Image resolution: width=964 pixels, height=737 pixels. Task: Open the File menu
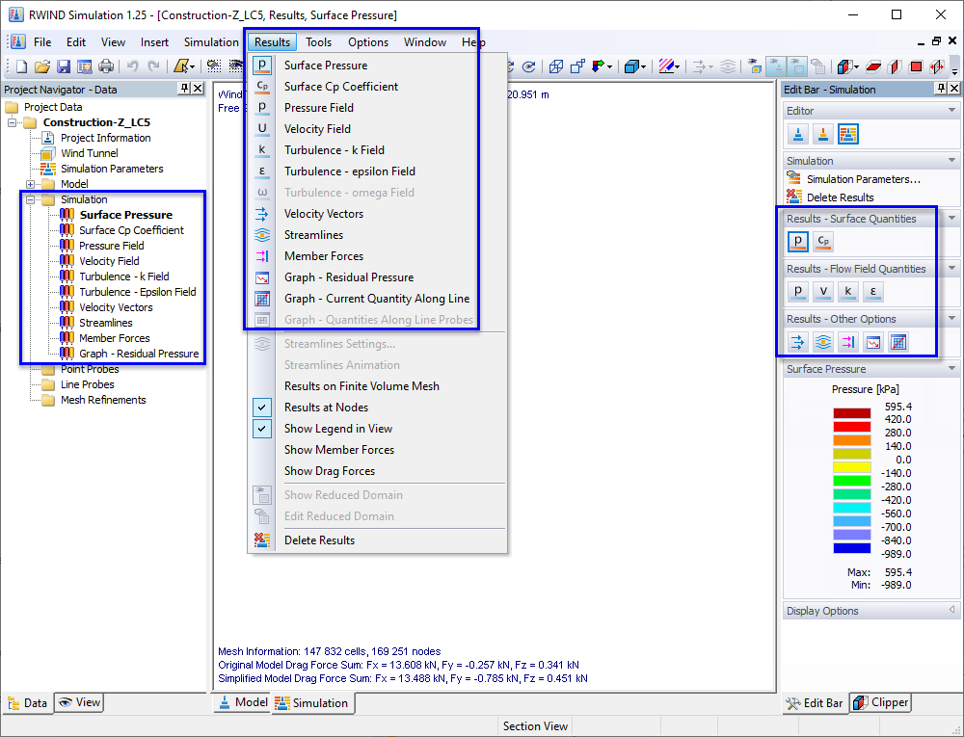click(x=42, y=42)
